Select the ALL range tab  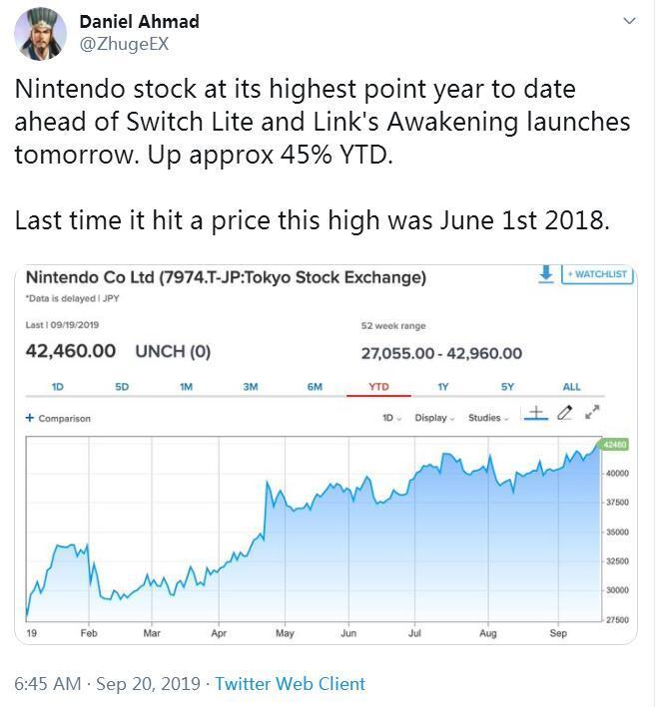(571, 387)
